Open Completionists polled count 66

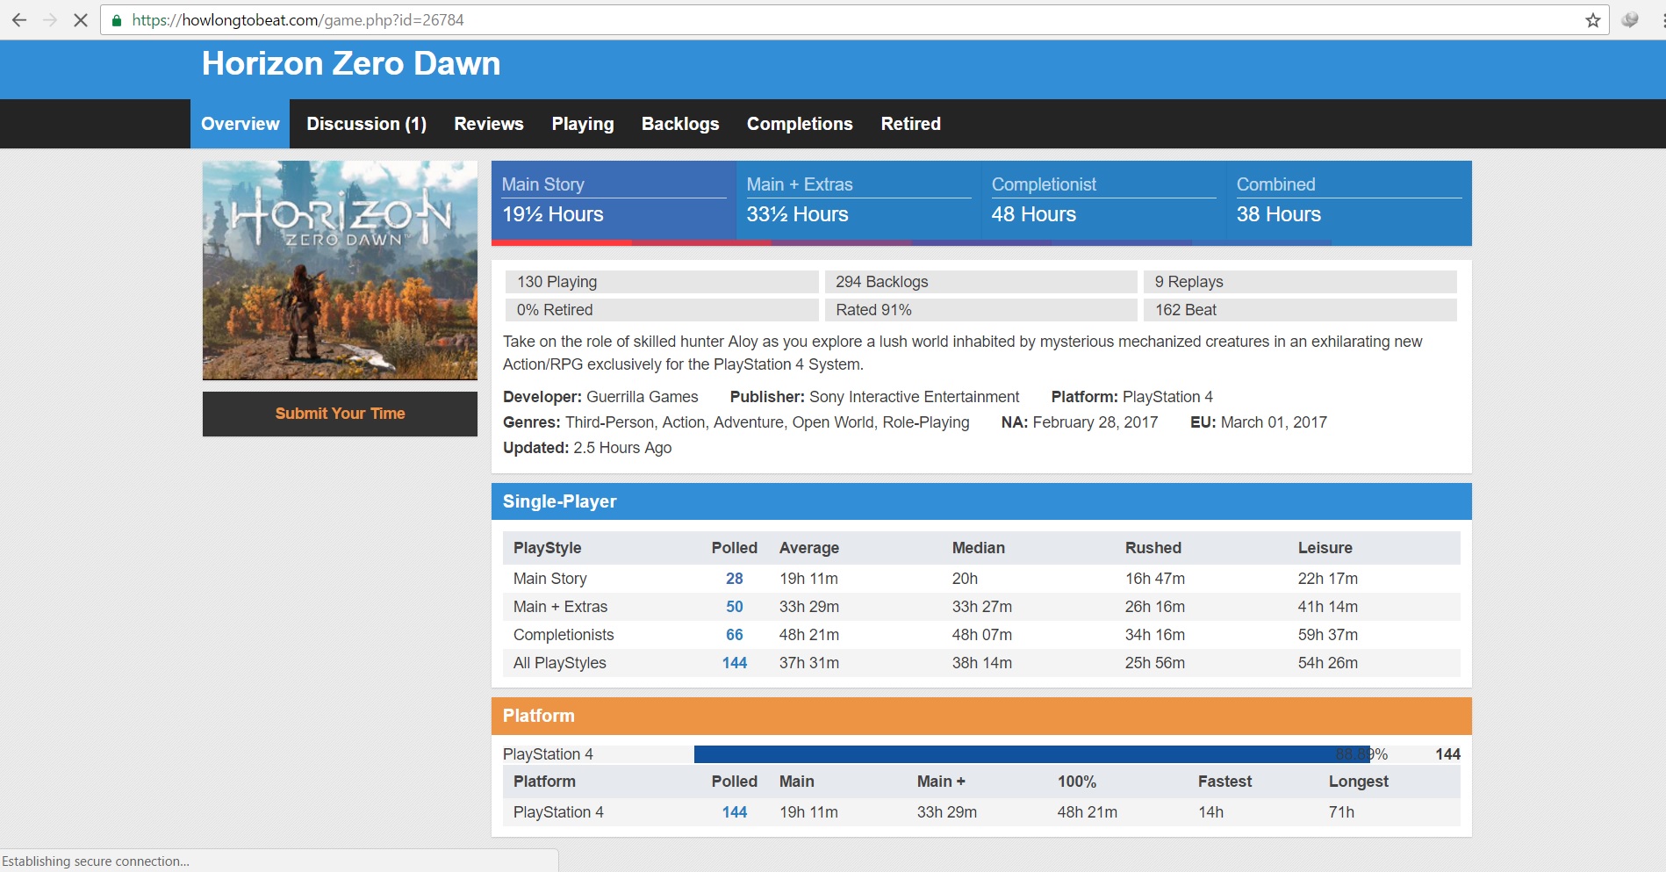tap(734, 635)
